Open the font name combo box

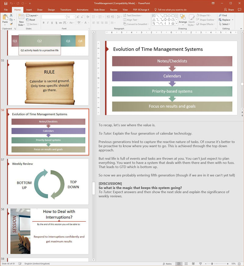point(54,17)
